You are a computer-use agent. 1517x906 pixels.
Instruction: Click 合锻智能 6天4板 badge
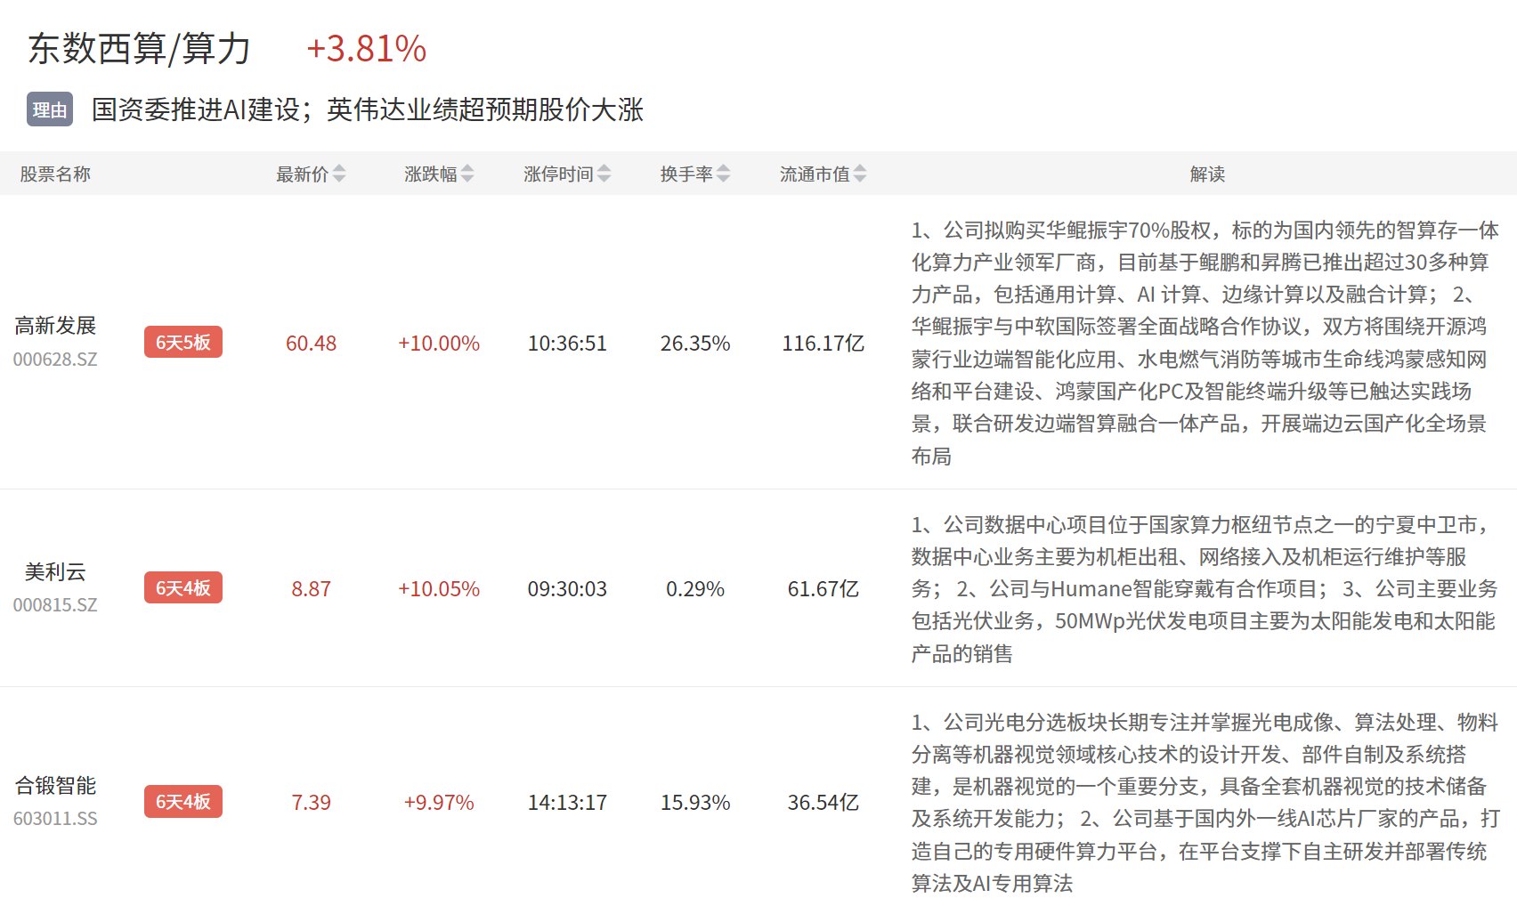tap(183, 802)
